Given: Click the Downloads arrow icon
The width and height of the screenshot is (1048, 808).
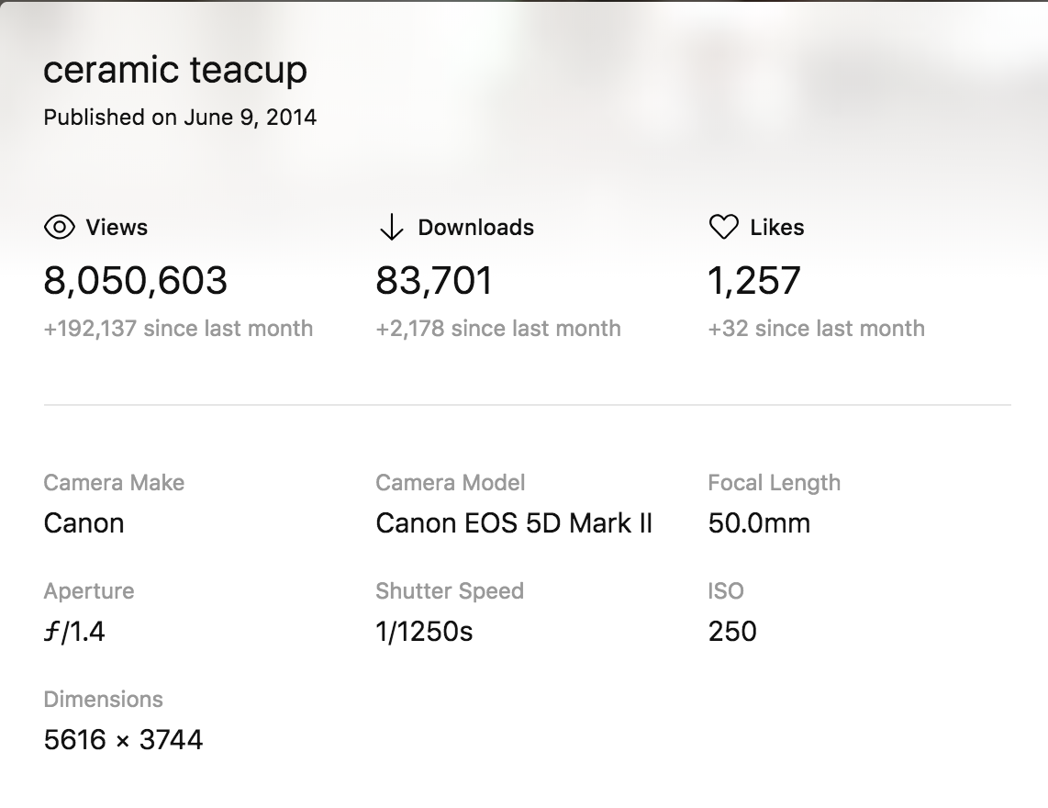Looking at the screenshot, I should point(391,228).
